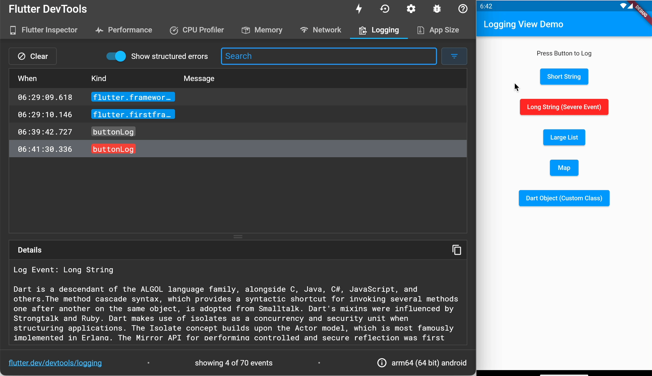Switch to the Flutter Inspector tab
This screenshot has width=652, height=376.
tap(44, 30)
